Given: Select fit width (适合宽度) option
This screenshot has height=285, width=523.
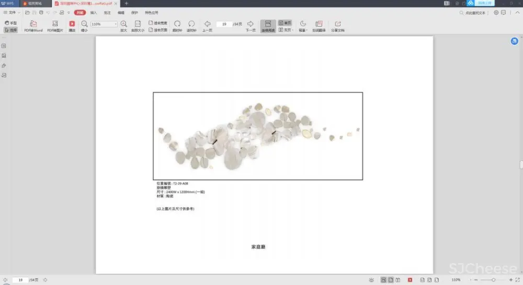Looking at the screenshot, I should tap(158, 23).
